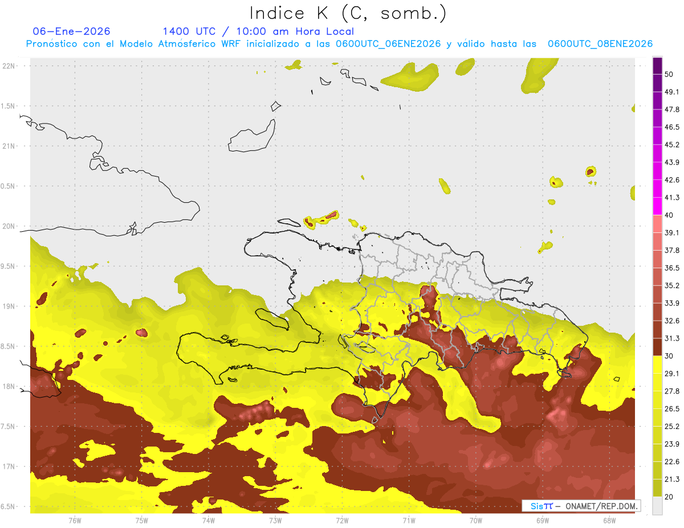Click the '20' value on the color scale

[x=670, y=497]
